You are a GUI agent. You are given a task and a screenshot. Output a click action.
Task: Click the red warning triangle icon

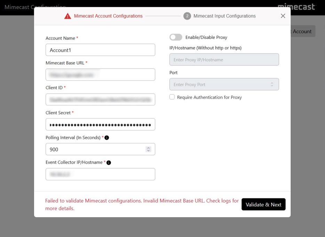68,16
